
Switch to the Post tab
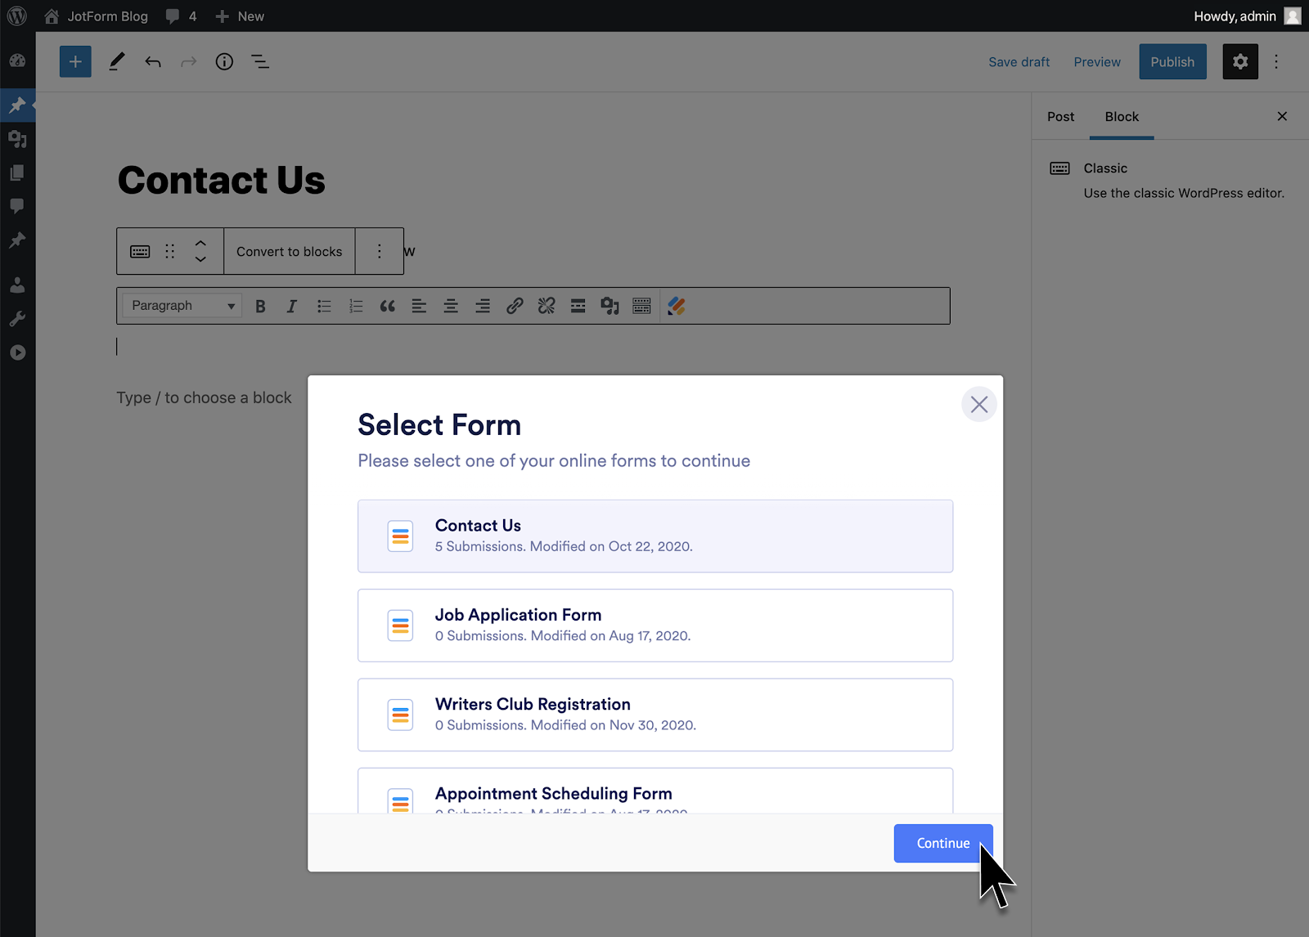pos(1060,117)
